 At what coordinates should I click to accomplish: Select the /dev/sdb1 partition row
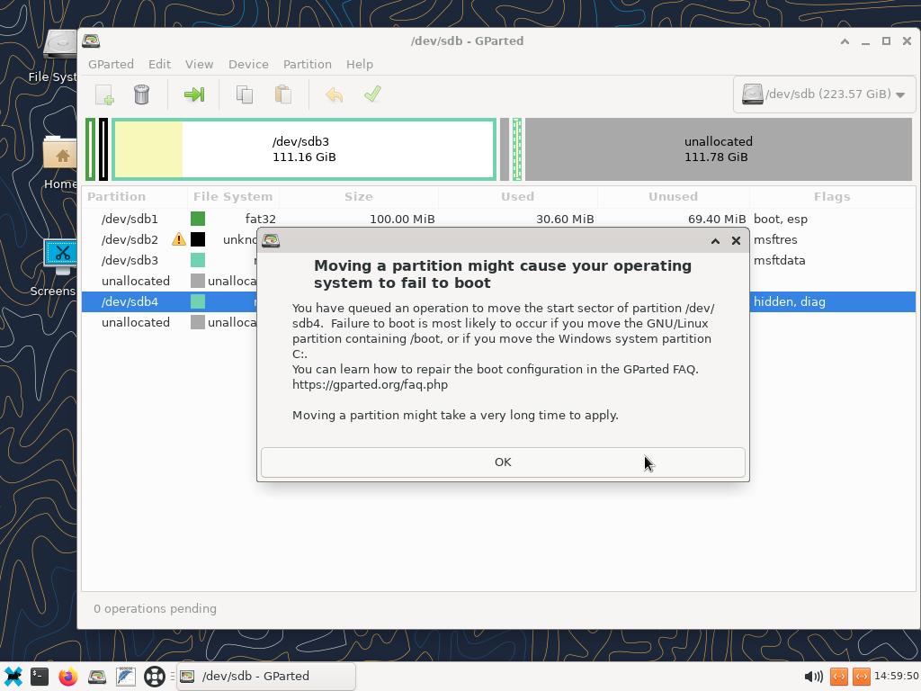130,219
